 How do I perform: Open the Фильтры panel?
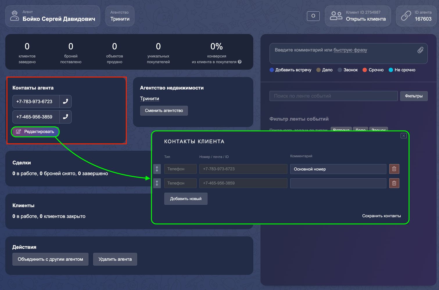[x=413, y=96]
